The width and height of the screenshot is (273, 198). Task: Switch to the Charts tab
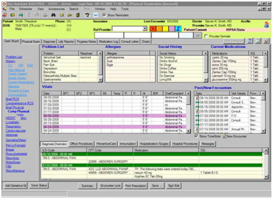click(x=146, y=41)
